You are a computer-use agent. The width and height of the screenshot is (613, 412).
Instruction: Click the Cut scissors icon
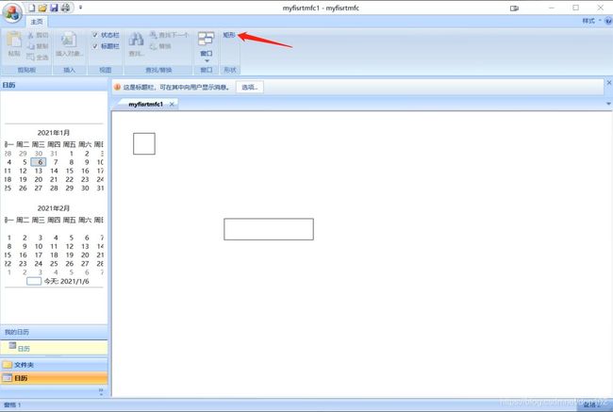click(30, 35)
